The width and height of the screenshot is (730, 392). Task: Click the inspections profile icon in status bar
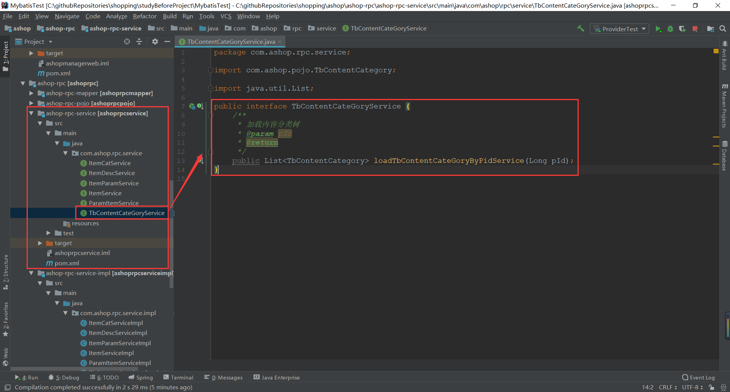point(724,387)
